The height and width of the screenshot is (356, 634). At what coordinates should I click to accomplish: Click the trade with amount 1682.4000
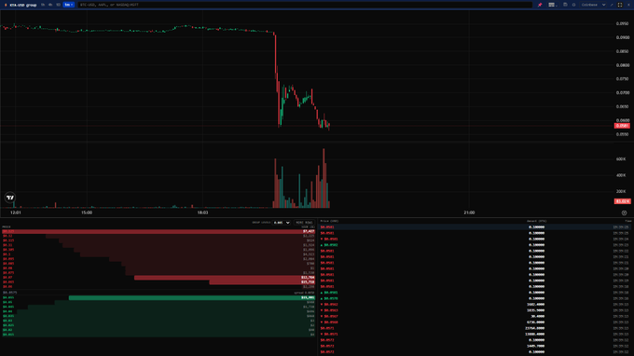(x=475, y=304)
